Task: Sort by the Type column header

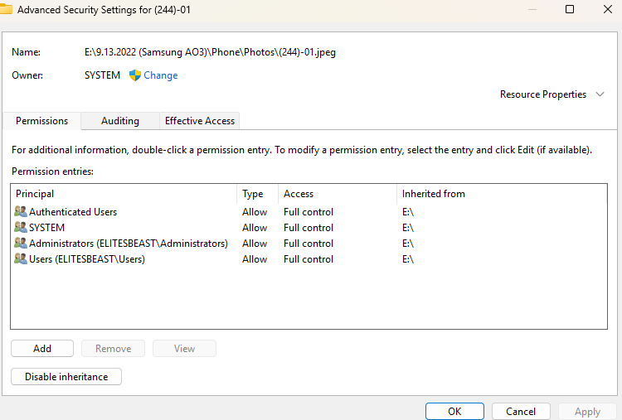Action: point(257,194)
